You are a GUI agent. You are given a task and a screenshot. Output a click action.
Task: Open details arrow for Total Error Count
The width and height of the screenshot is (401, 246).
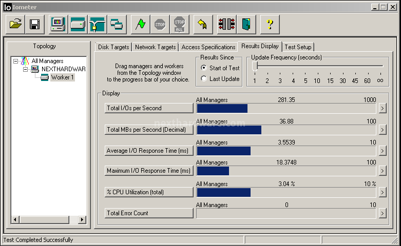click(x=383, y=213)
